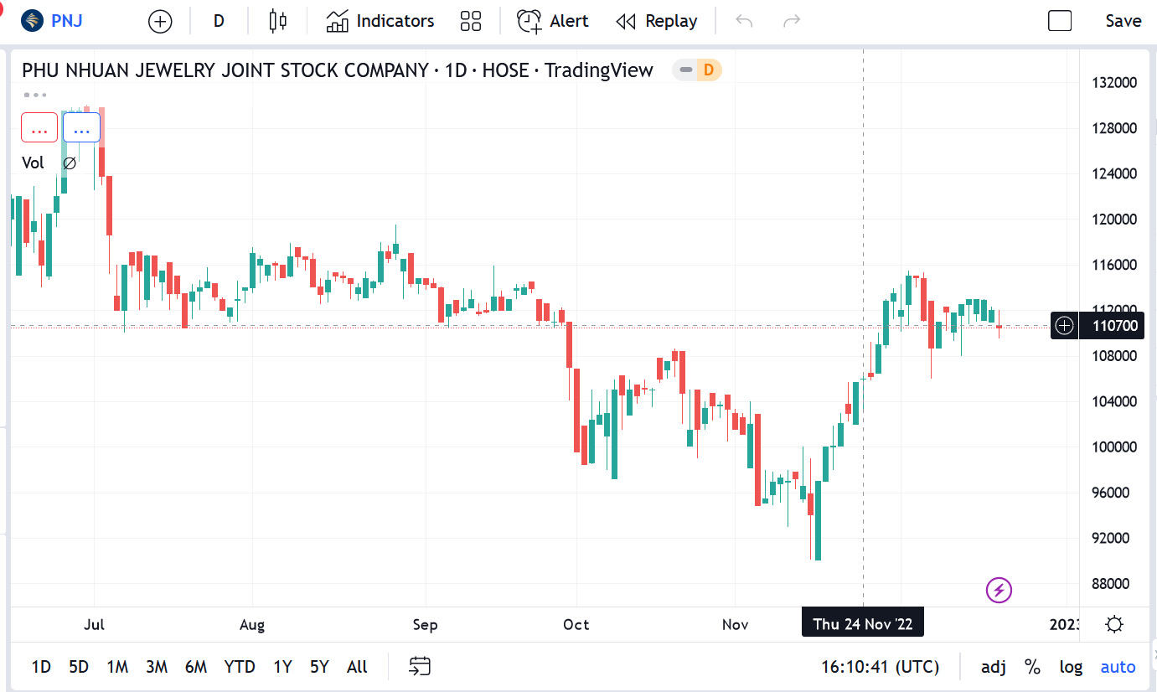The height and width of the screenshot is (692, 1157).
Task: Start bar Replay mode
Action: (x=657, y=21)
